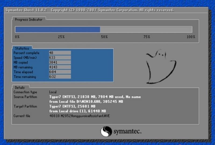The width and height of the screenshot is (215, 145).
Task: Click the Details group label
Action: 20,88
